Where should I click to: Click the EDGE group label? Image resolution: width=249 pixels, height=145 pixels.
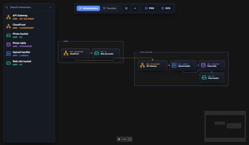(66, 41)
